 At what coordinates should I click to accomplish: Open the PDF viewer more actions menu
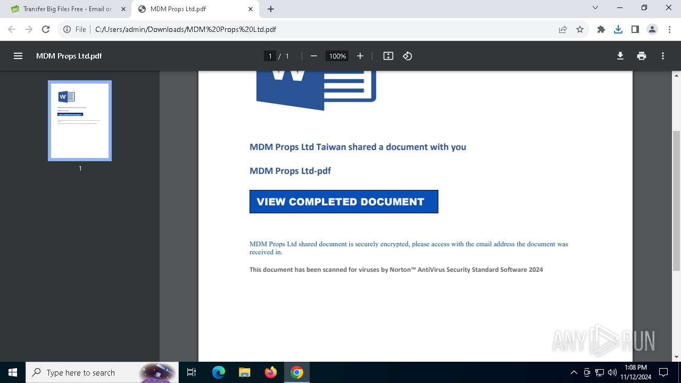(x=663, y=56)
